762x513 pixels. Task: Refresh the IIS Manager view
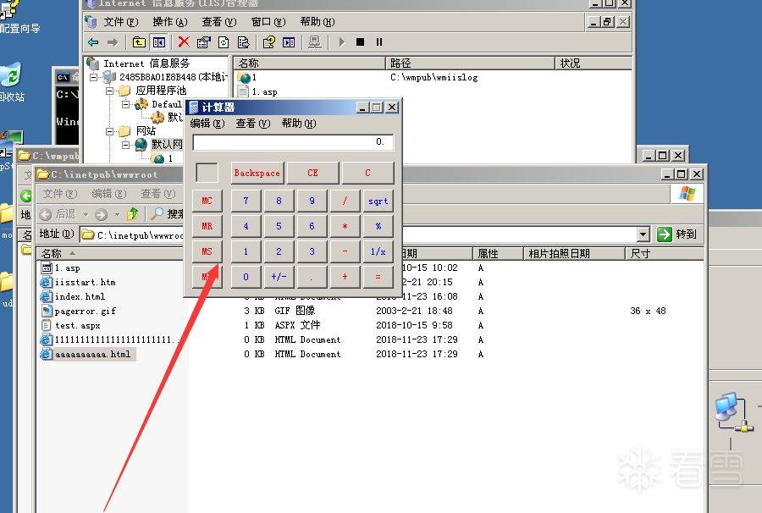224,42
